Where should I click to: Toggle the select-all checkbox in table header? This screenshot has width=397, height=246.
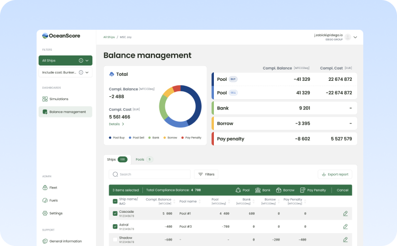[115, 201]
